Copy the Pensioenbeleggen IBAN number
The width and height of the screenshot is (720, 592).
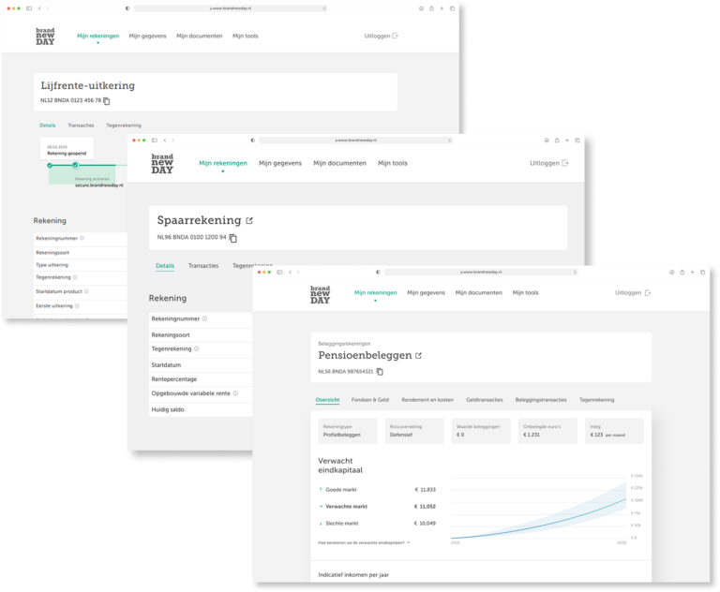[x=380, y=372]
